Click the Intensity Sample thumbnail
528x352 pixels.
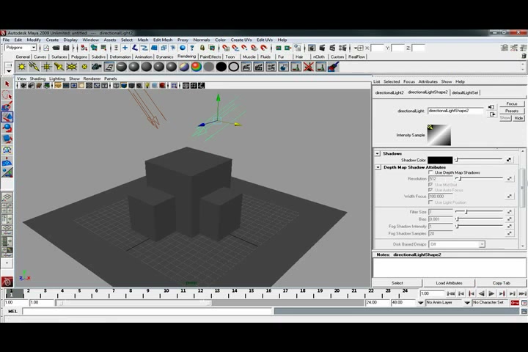point(439,135)
